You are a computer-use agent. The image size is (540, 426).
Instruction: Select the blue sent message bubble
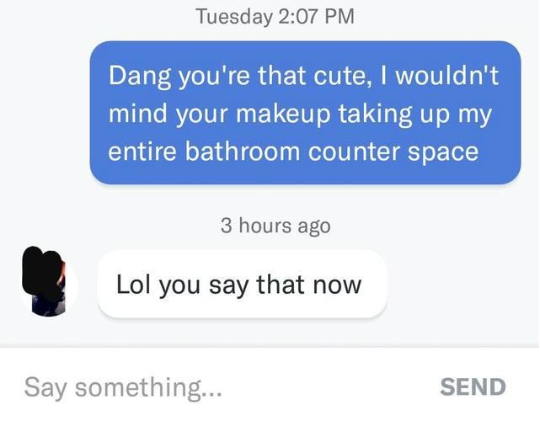[306, 113]
